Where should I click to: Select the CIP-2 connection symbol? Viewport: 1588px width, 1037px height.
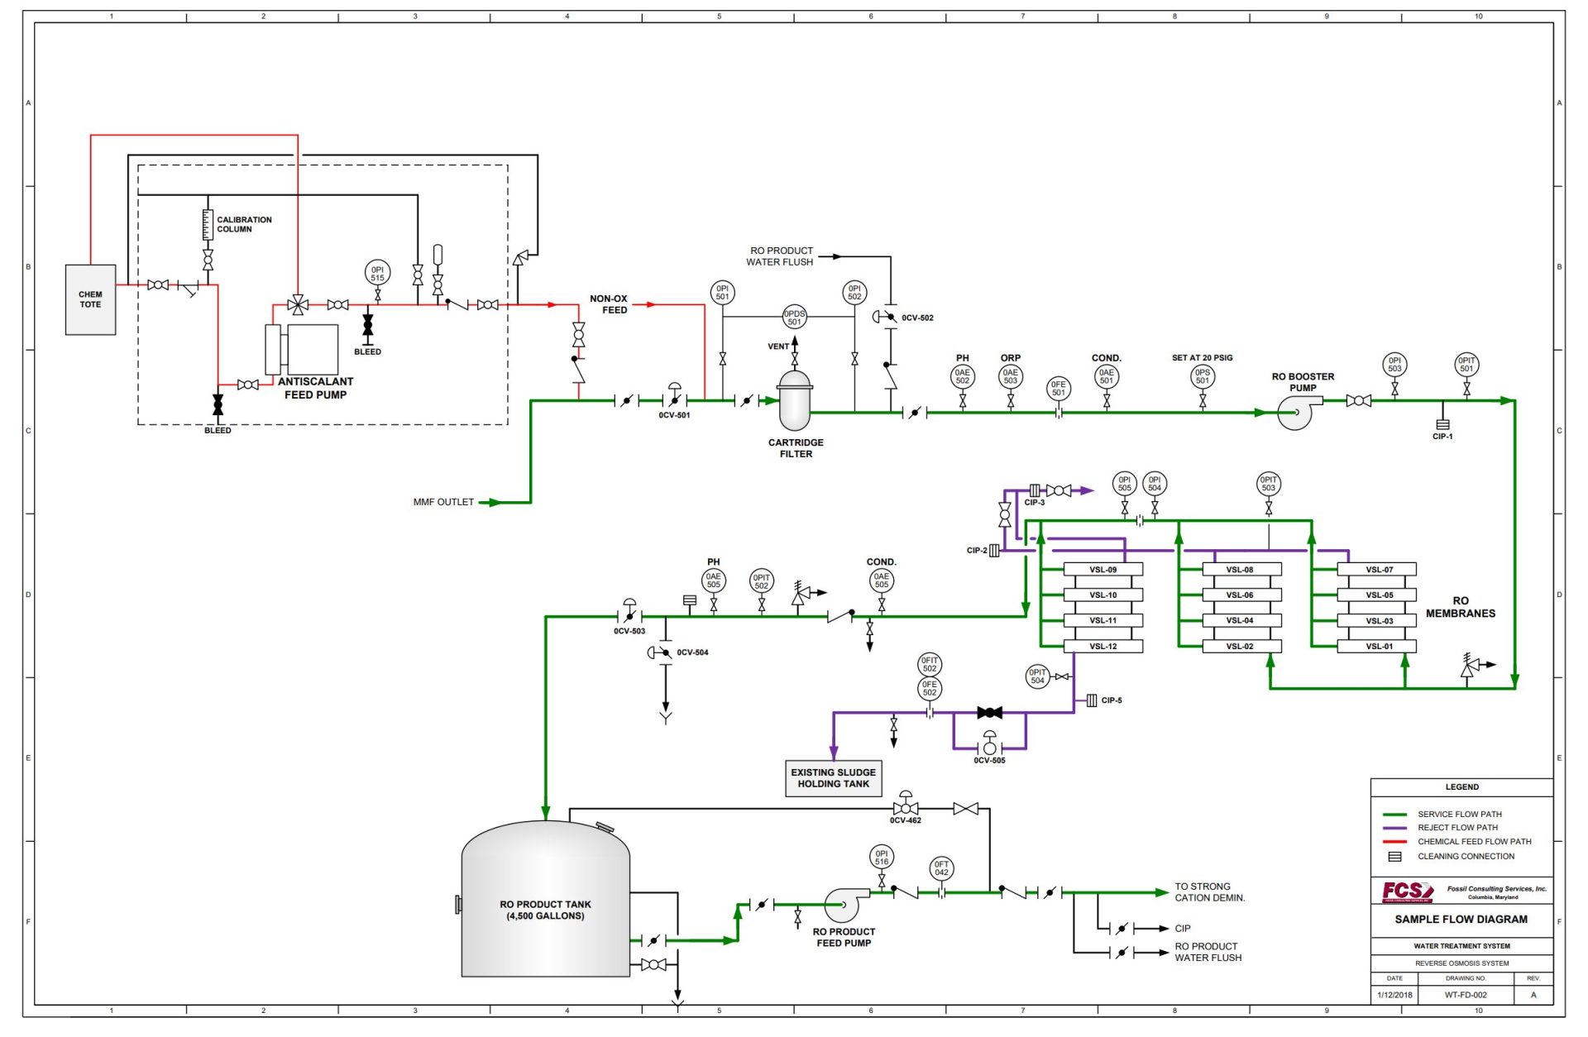pos(994,551)
